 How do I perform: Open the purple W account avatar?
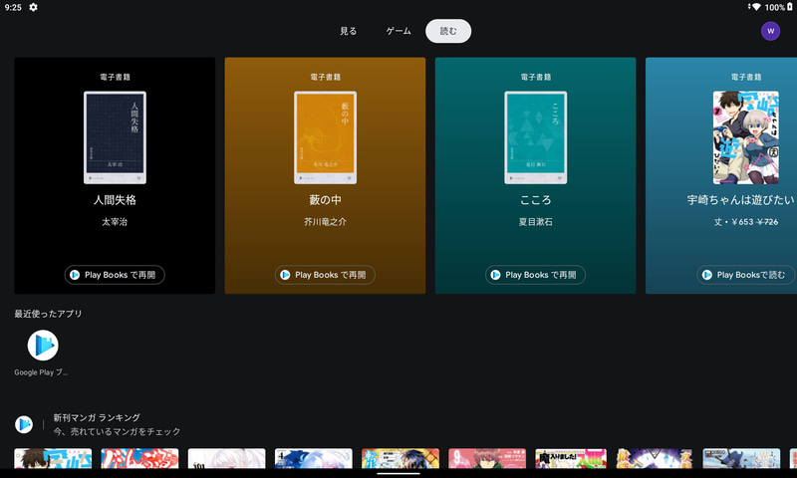point(770,31)
